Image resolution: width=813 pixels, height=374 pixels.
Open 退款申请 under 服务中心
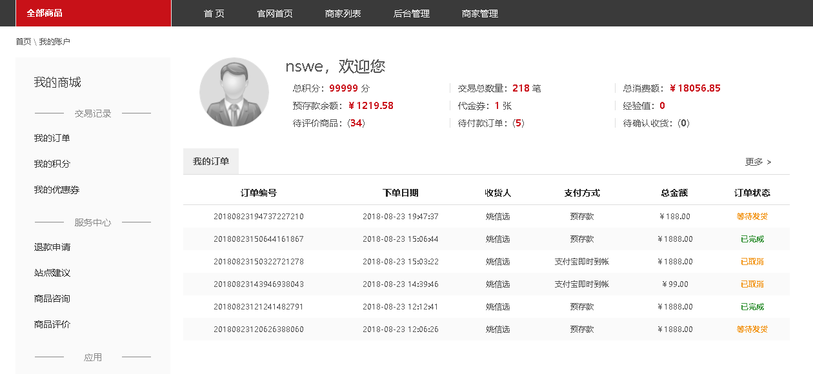52,248
